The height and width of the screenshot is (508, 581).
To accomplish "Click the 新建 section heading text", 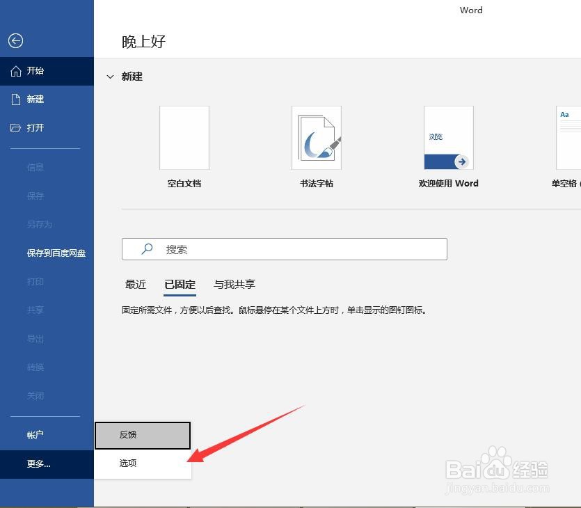I will [x=132, y=77].
